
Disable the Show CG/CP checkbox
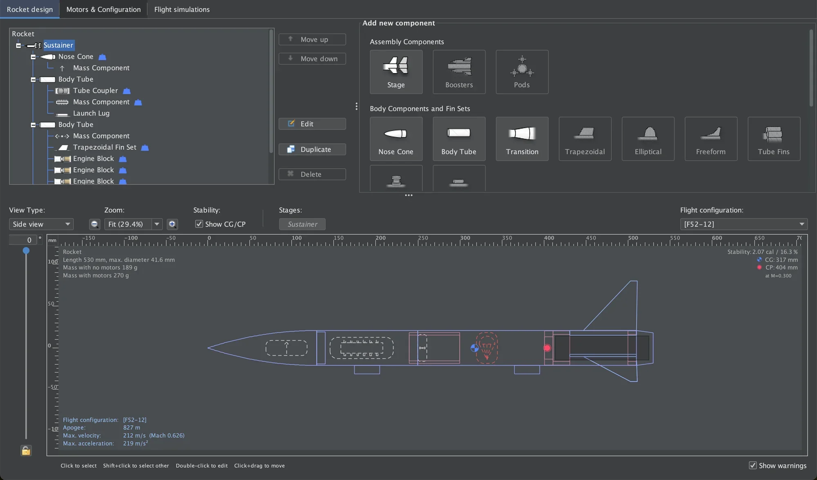[199, 224]
